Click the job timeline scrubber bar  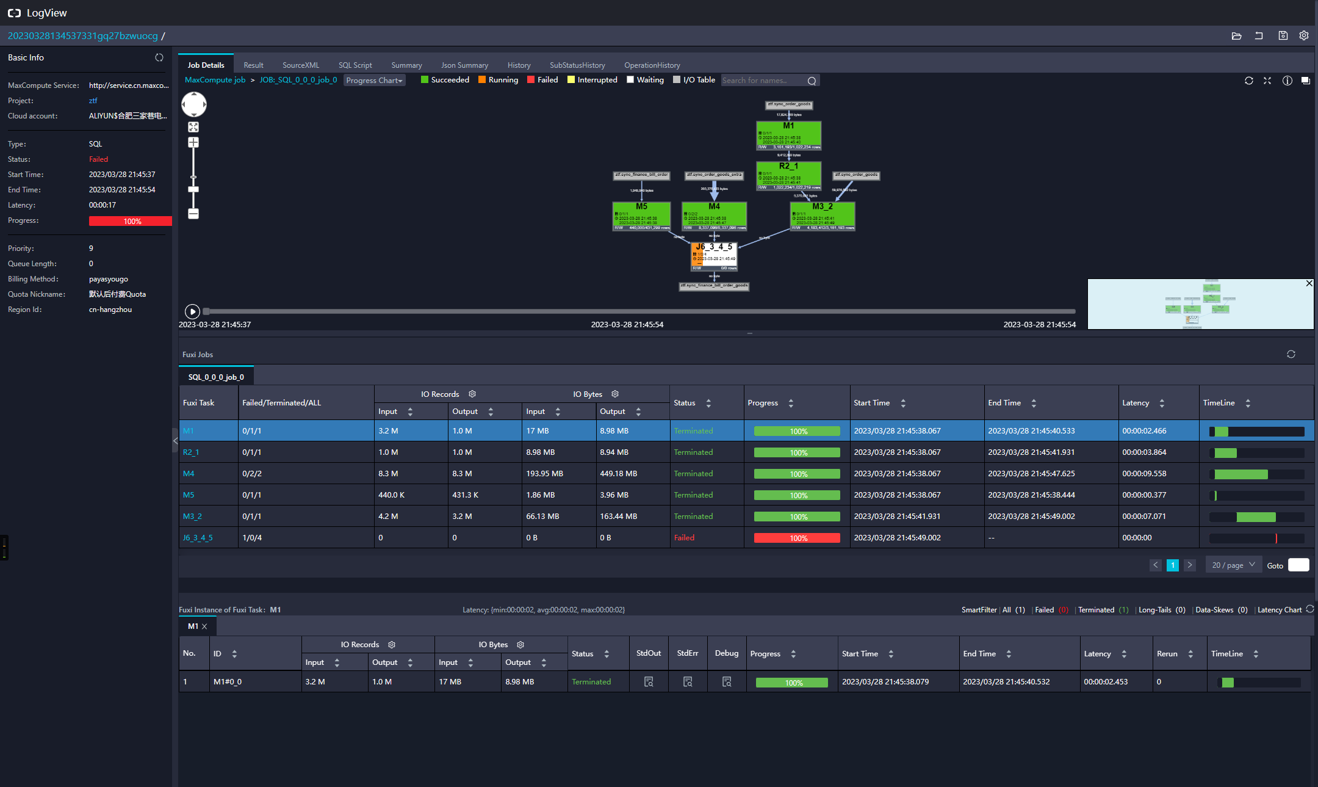pyautogui.click(x=639, y=311)
